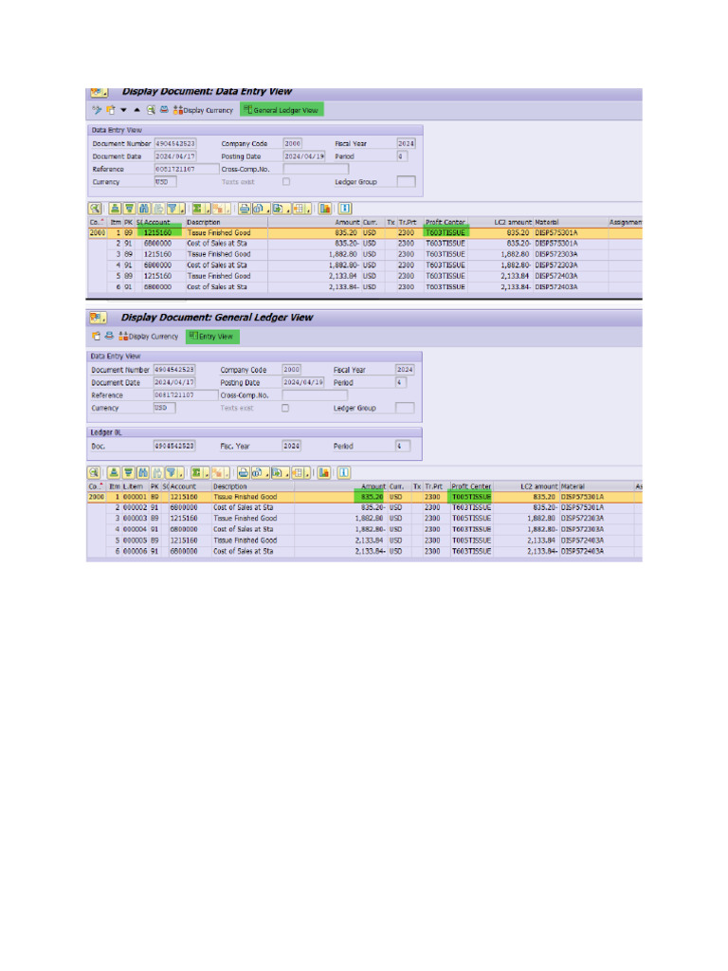The height and width of the screenshot is (971, 728).
Task: Click Ledger 0L Doc. field 4904542523
Action: pyautogui.click(x=174, y=446)
